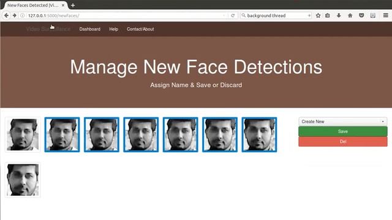The width and height of the screenshot is (392, 220).
Task: Select the first unselected face thumbnail
Action: coord(23,134)
